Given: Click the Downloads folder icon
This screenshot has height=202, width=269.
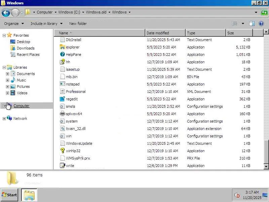Looking at the screenshot, I should (x=13, y=48).
